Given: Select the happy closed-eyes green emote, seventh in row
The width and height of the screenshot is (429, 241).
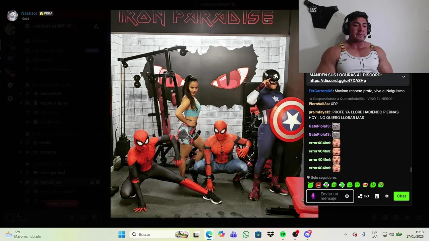Looking at the screenshot, I should point(357,185).
